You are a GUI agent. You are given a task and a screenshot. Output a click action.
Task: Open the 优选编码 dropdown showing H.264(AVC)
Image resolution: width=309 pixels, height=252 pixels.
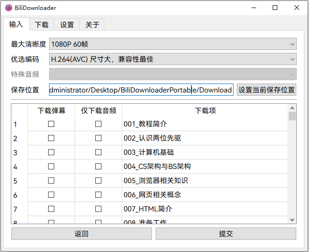tap(173, 59)
